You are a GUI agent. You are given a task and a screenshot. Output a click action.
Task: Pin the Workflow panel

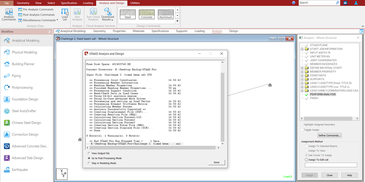click(x=49, y=31)
